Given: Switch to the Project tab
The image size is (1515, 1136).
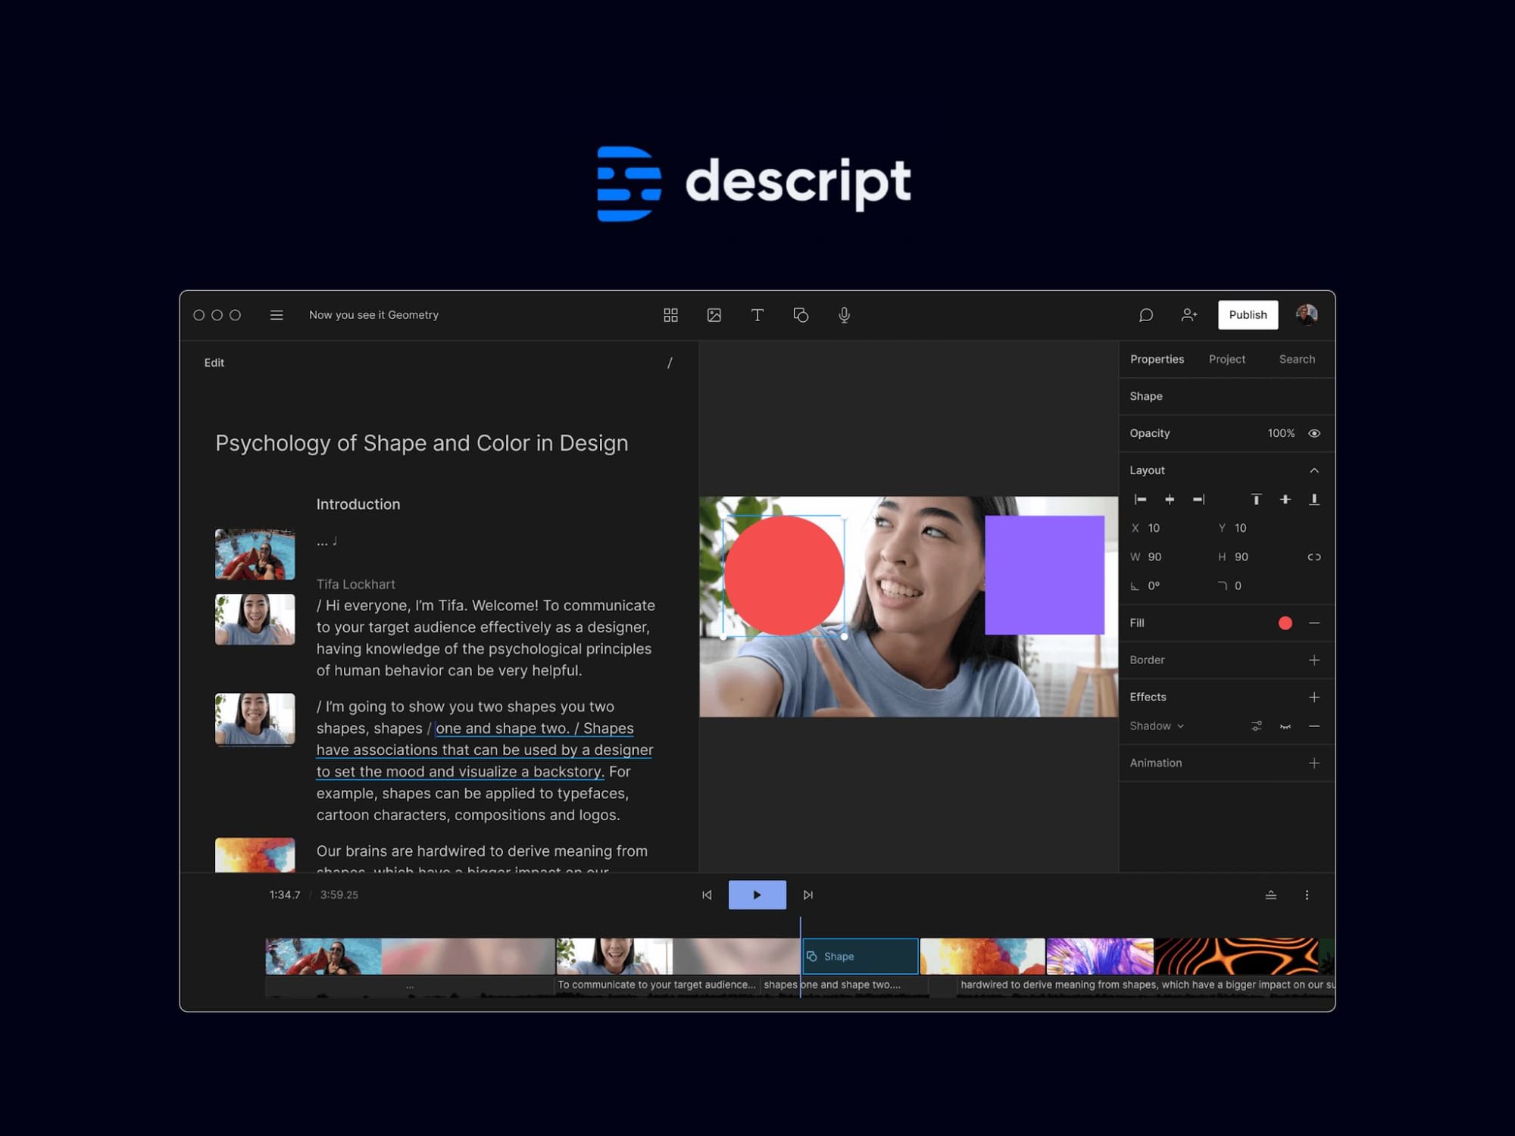Looking at the screenshot, I should pyautogui.click(x=1227, y=359).
